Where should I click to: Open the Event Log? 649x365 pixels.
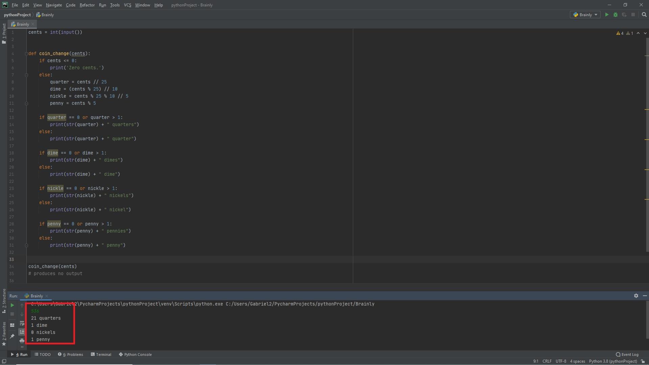point(627,355)
